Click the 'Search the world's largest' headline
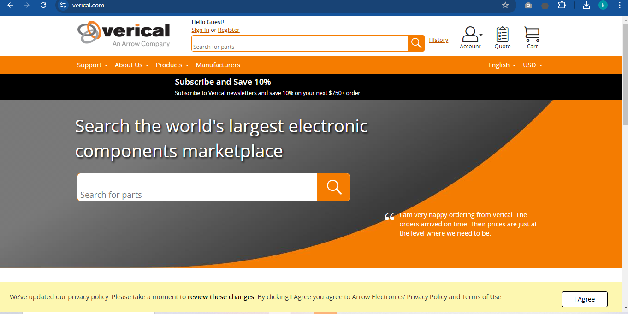This screenshot has height=314, width=628. click(222, 138)
